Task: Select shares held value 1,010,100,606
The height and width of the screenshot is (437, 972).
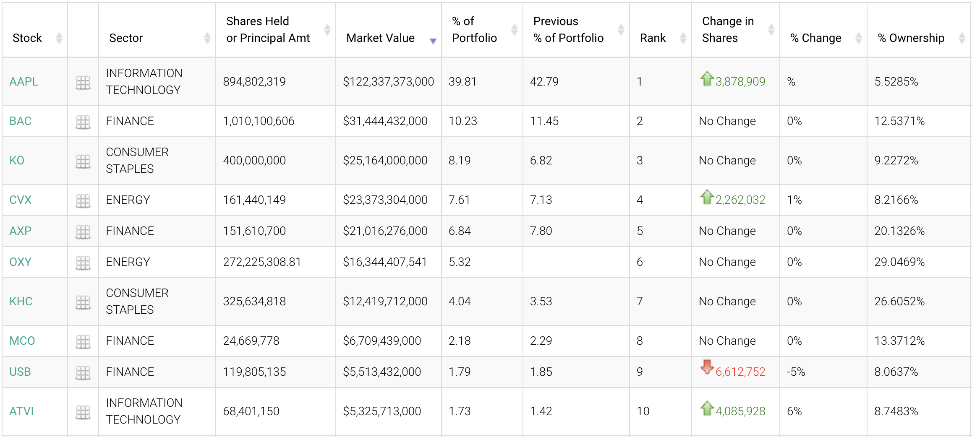Action: click(259, 121)
